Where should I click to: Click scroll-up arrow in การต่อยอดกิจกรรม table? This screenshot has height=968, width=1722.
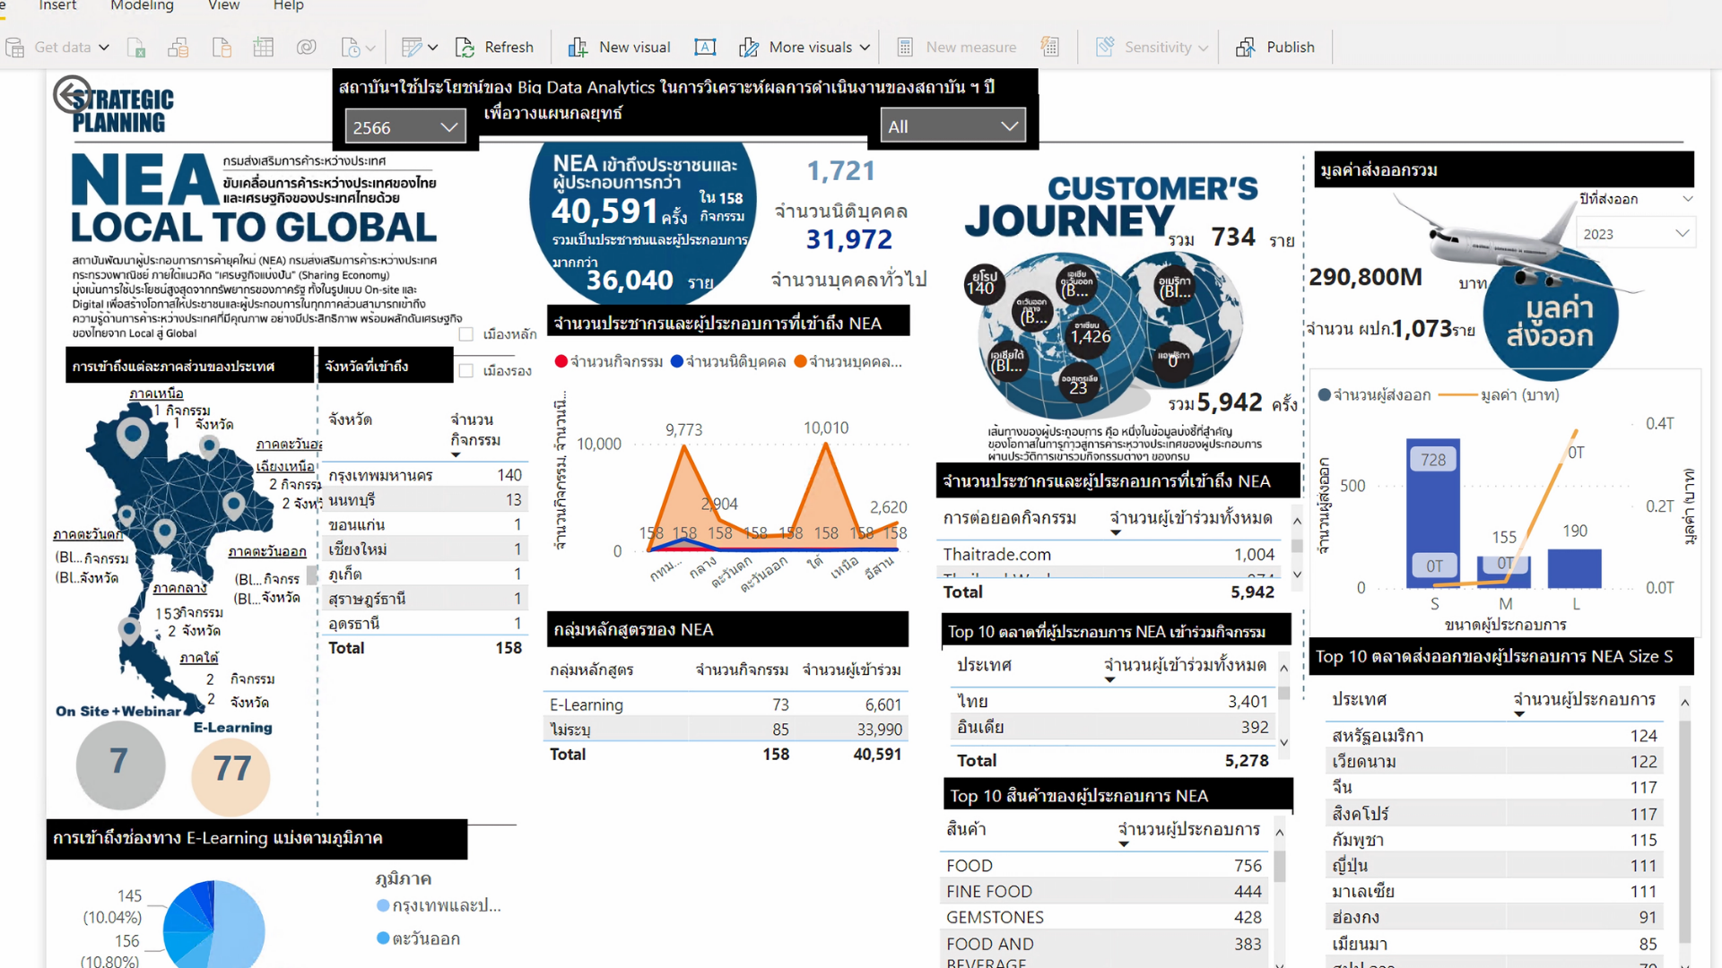pos(1297,521)
